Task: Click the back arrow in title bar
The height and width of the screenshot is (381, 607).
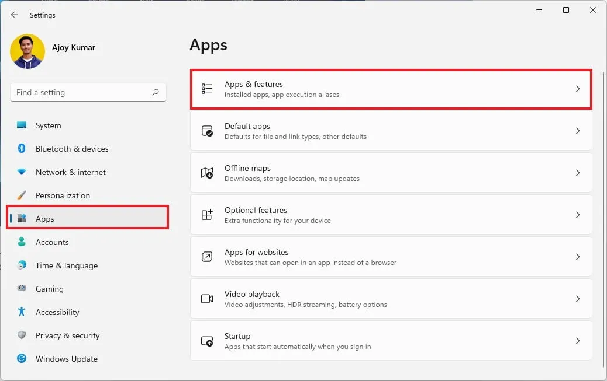Action: [x=15, y=15]
